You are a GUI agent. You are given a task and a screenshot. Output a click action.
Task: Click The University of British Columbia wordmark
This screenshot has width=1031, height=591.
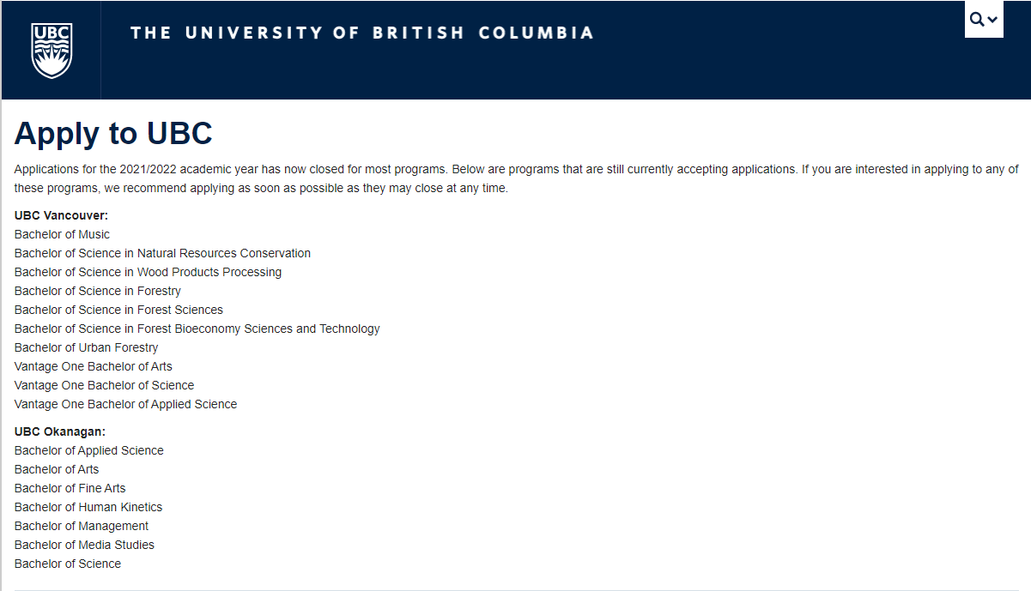tap(361, 33)
